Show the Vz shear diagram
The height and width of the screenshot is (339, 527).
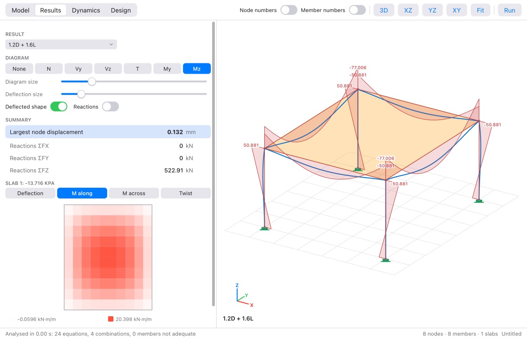pos(108,69)
